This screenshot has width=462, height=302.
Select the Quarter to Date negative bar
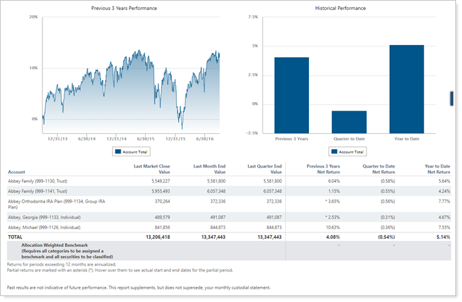point(349,122)
